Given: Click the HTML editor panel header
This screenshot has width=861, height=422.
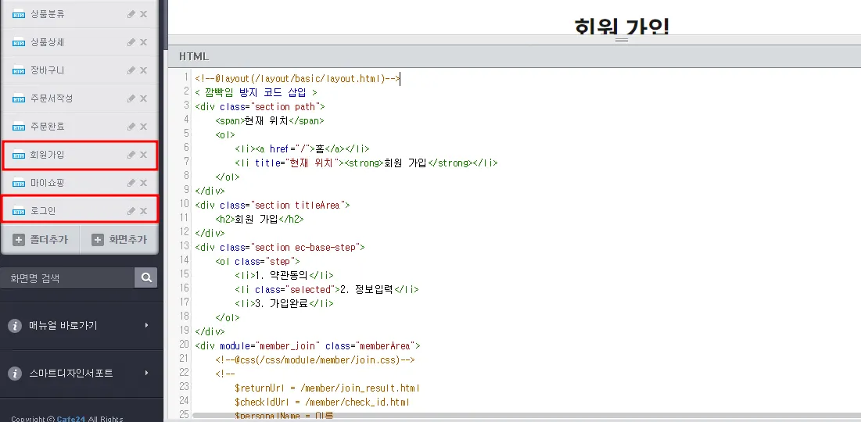Looking at the screenshot, I should point(515,56).
